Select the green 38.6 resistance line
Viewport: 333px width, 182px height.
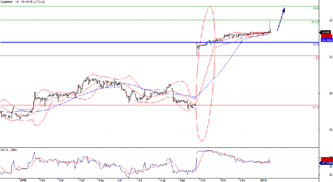pyautogui.click(x=131, y=6)
